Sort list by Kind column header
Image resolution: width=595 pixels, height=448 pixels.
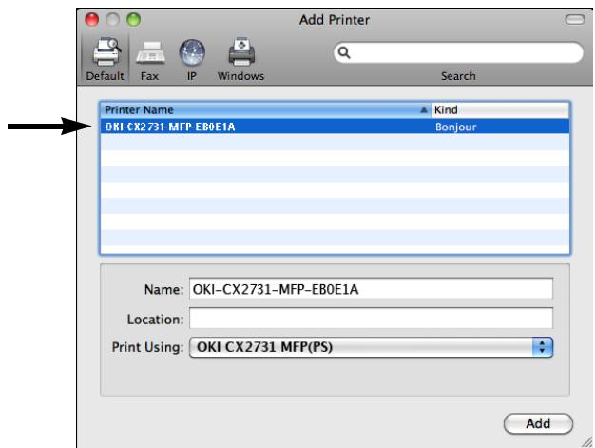click(x=500, y=110)
